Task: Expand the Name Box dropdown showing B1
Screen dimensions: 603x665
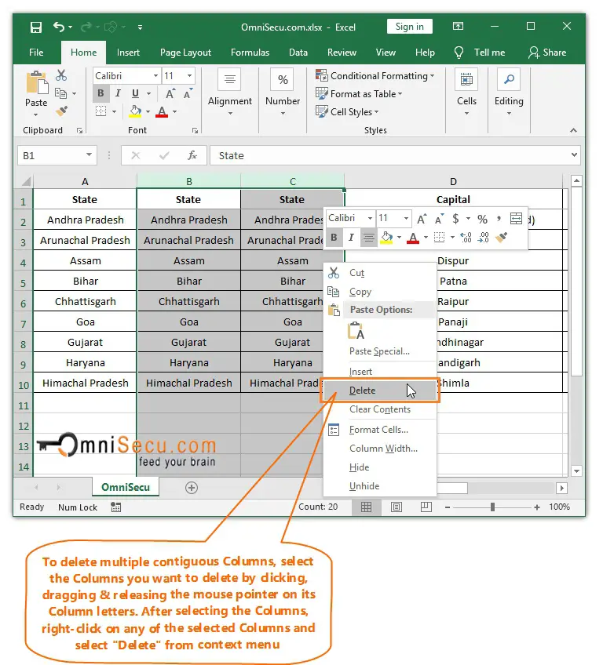Action: pos(88,155)
